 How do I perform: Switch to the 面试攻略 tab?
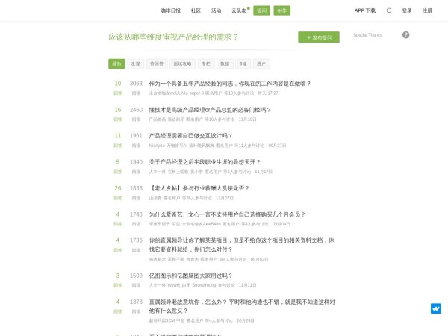[x=181, y=64]
